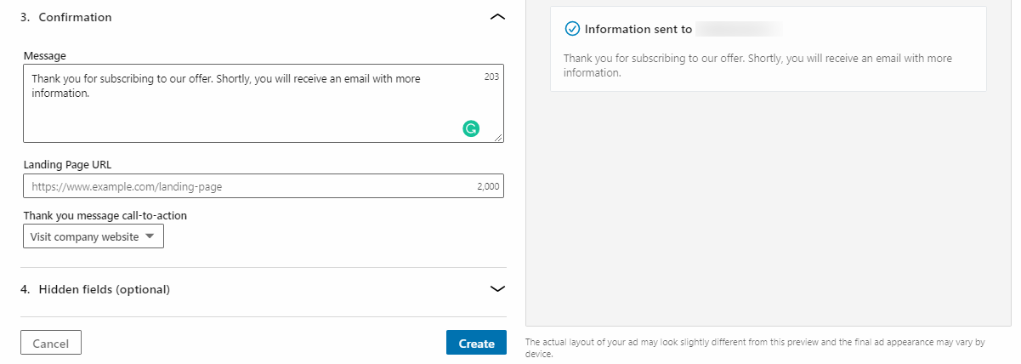1021x364 pixels.
Task: Expand Hidden fields using the down chevron
Action: [x=498, y=289]
